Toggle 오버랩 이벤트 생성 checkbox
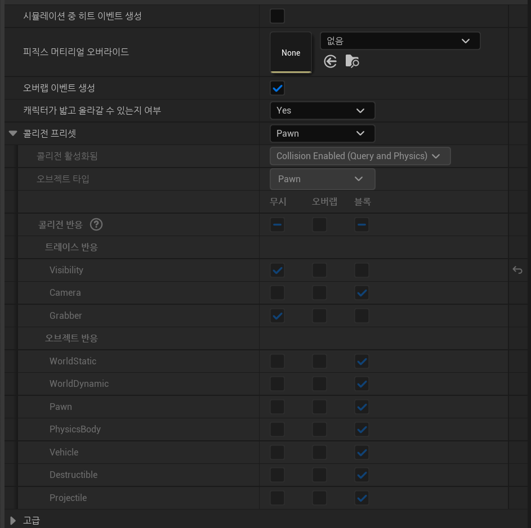 (x=278, y=88)
